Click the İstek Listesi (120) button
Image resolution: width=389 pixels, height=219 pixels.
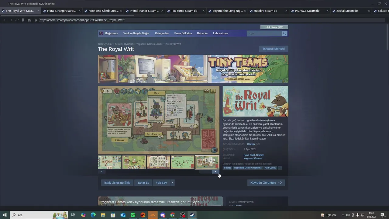274,27
